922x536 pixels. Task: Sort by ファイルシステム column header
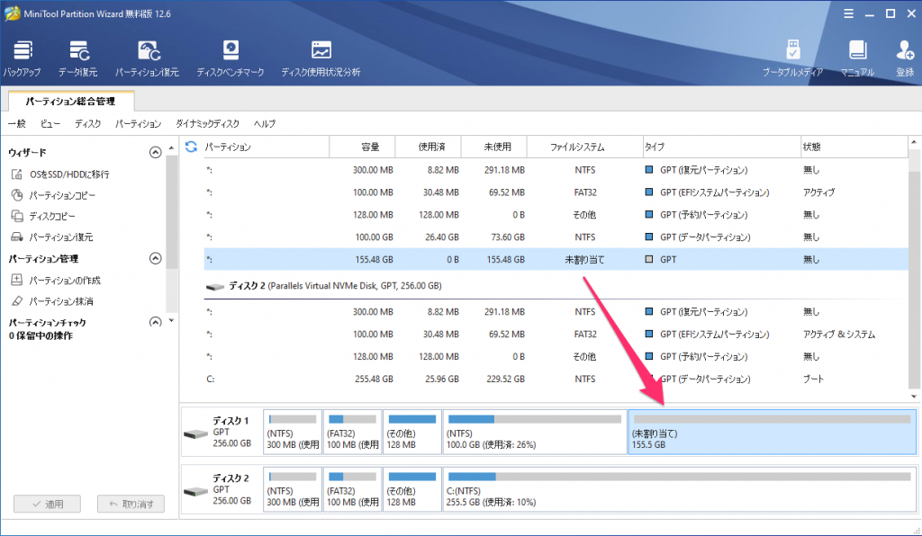coord(585,147)
